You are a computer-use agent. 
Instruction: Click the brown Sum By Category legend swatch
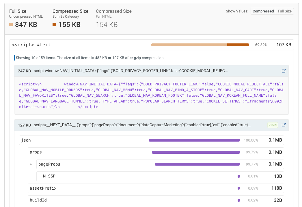pos(53,25)
